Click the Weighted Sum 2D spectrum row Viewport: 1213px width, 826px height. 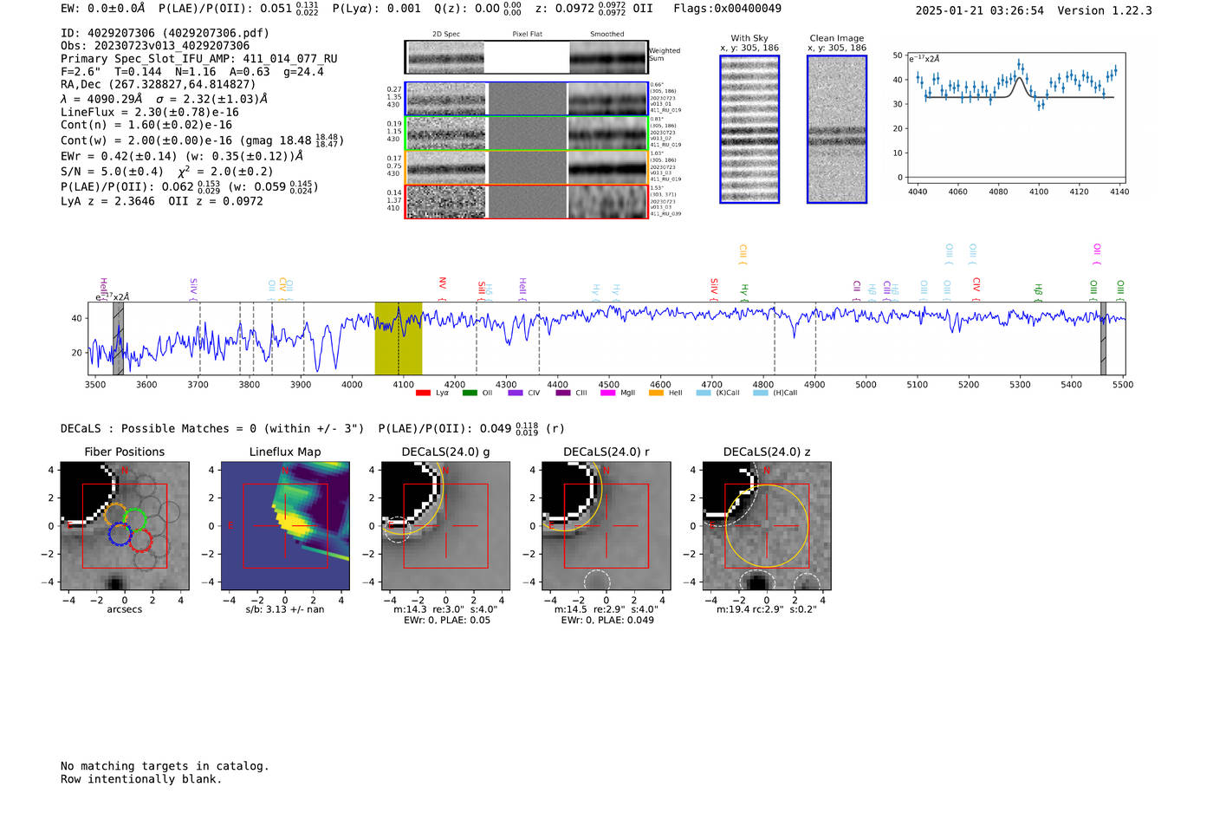pyautogui.click(x=526, y=57)
